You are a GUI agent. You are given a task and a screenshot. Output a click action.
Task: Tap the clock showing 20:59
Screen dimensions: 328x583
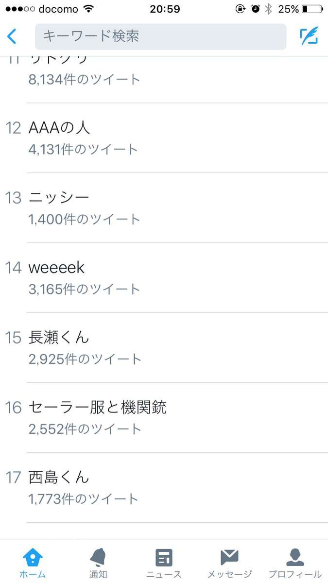coord(164,8)
